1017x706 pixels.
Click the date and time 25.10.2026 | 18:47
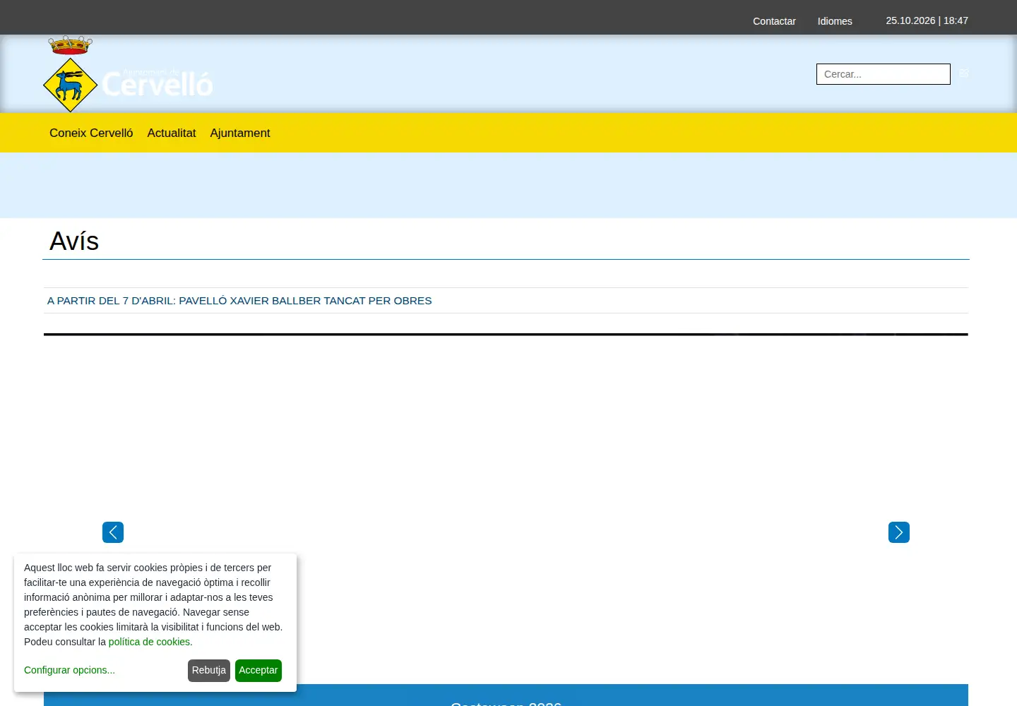click(927, 20)
